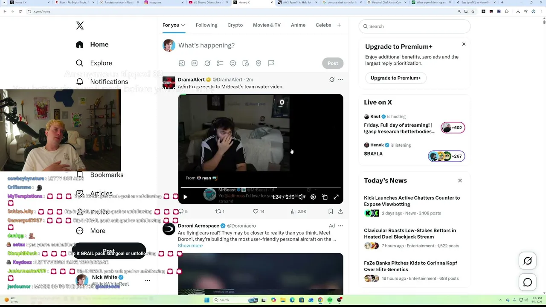
Task: Open account options next to Nick White
Action: [148, 281]
